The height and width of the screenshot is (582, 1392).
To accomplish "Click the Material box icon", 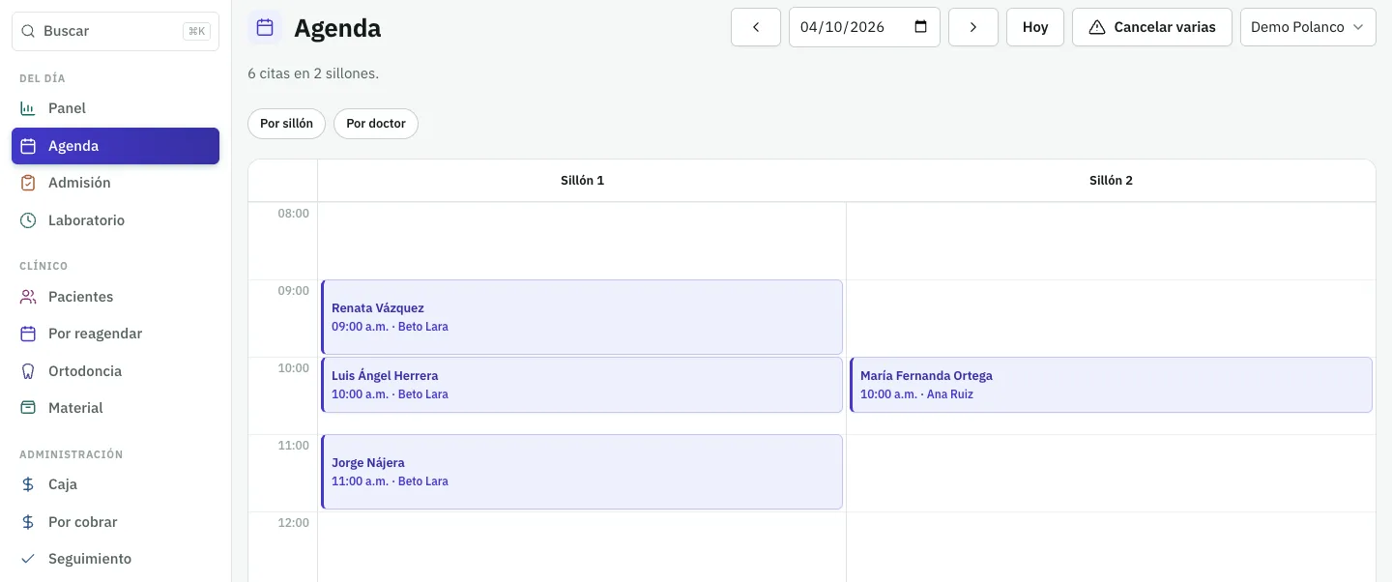I will 28,408.
